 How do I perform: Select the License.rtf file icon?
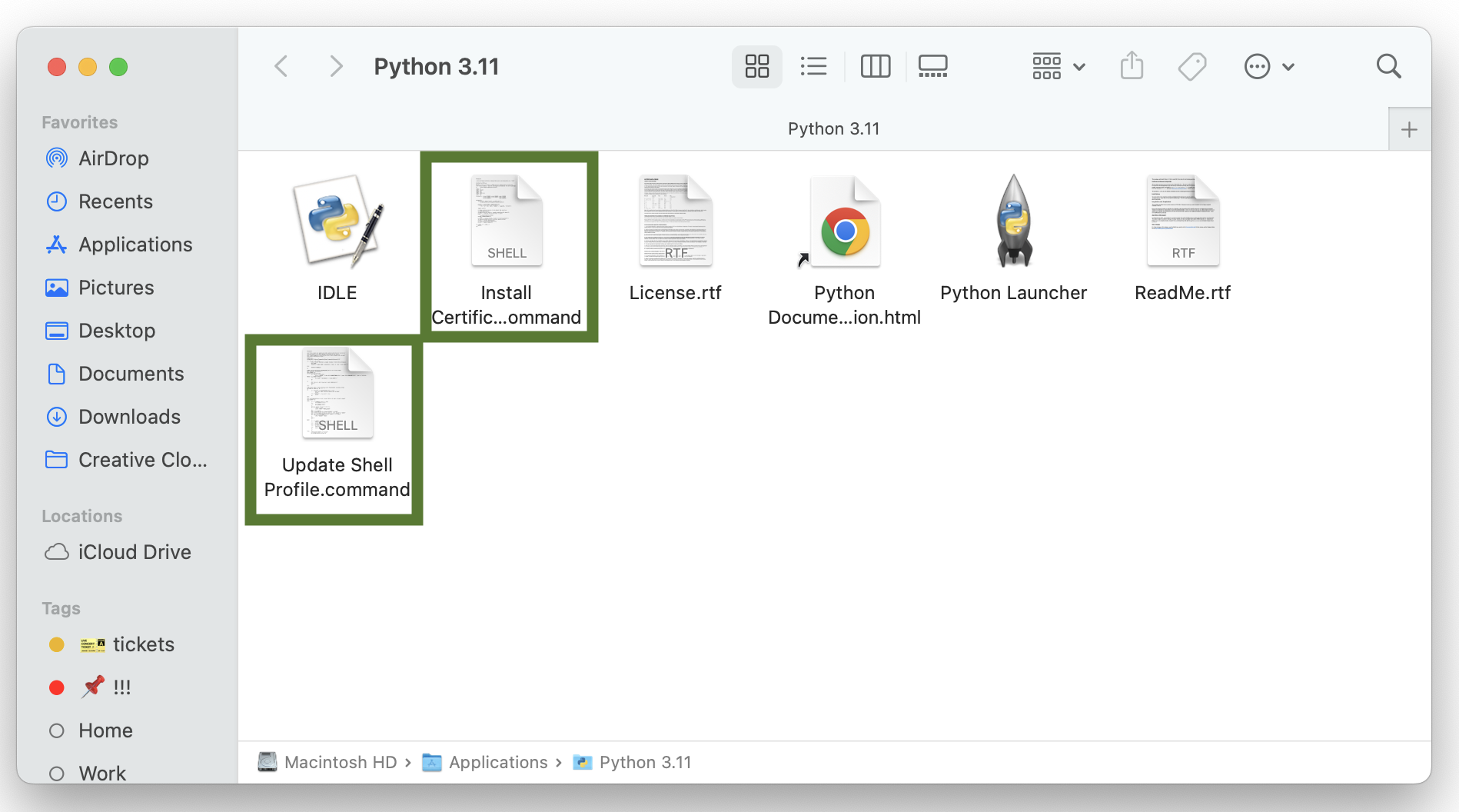point(676,221)
